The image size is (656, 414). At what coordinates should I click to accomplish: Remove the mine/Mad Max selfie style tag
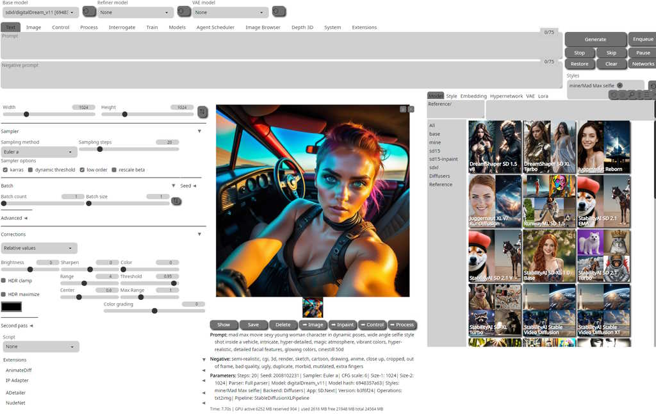619,85
